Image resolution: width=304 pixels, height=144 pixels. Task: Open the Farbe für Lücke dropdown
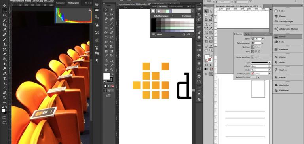pos(270,74)
